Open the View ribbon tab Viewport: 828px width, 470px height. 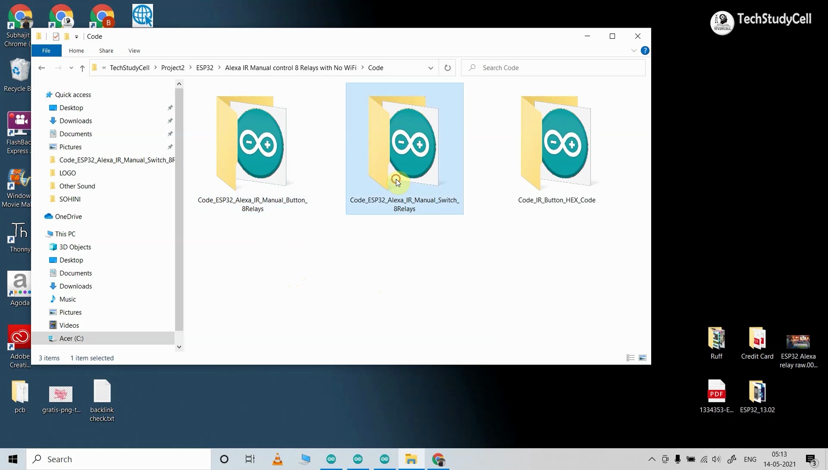(x=134, y=50)
